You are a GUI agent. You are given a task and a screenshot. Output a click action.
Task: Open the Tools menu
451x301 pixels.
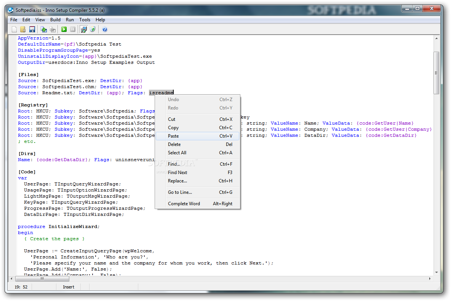85,19
